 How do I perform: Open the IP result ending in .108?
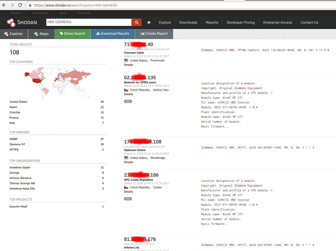click(x=143, y=142)
